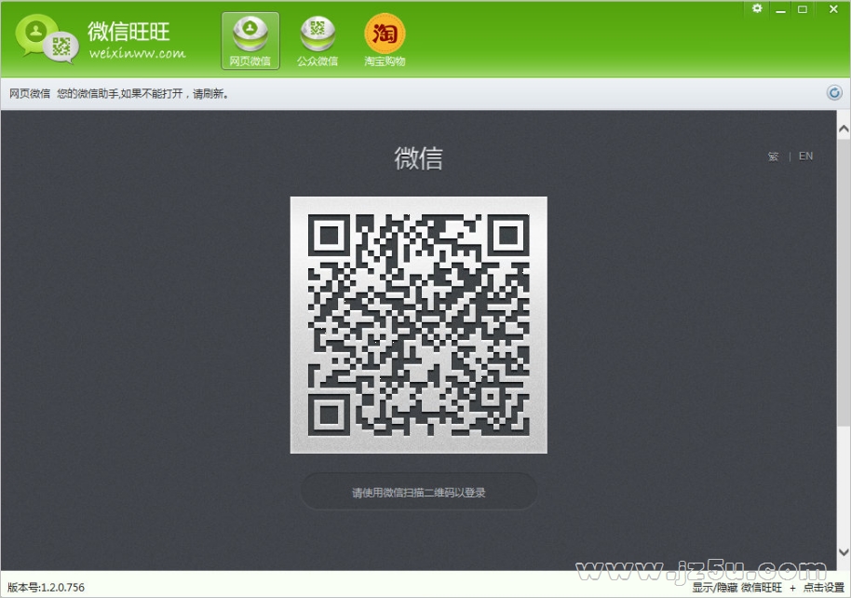Click weixinww.com text in header
This screenshot has height=598, width=851.
(x=137, y=53)
